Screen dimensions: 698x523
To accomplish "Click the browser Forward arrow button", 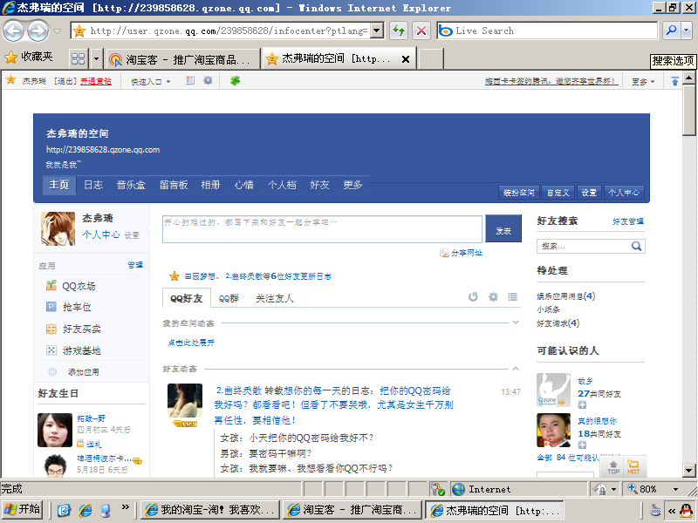I will coord(38,31).
